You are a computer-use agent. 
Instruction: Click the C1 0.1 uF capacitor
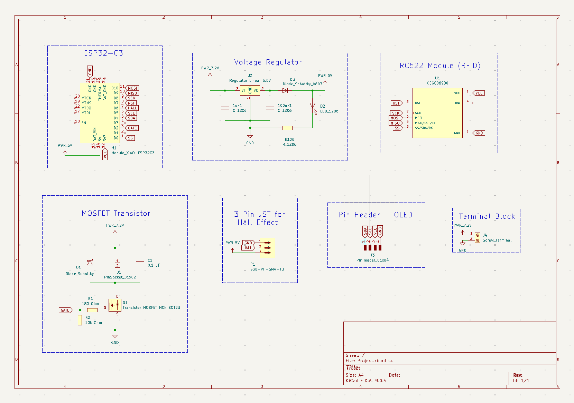pos(140,263)
